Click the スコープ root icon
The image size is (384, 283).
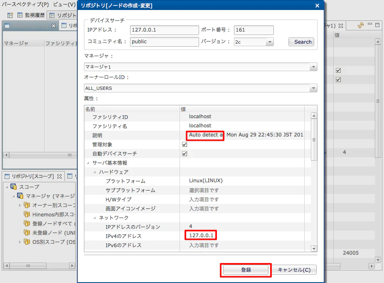[x=13, y=186]
